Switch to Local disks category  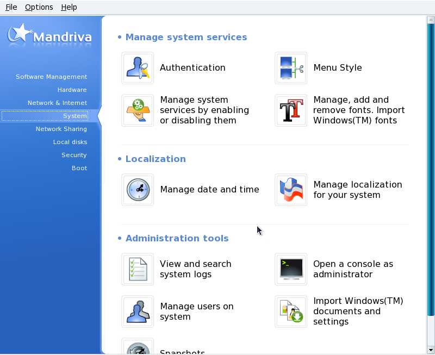(70, 142)
